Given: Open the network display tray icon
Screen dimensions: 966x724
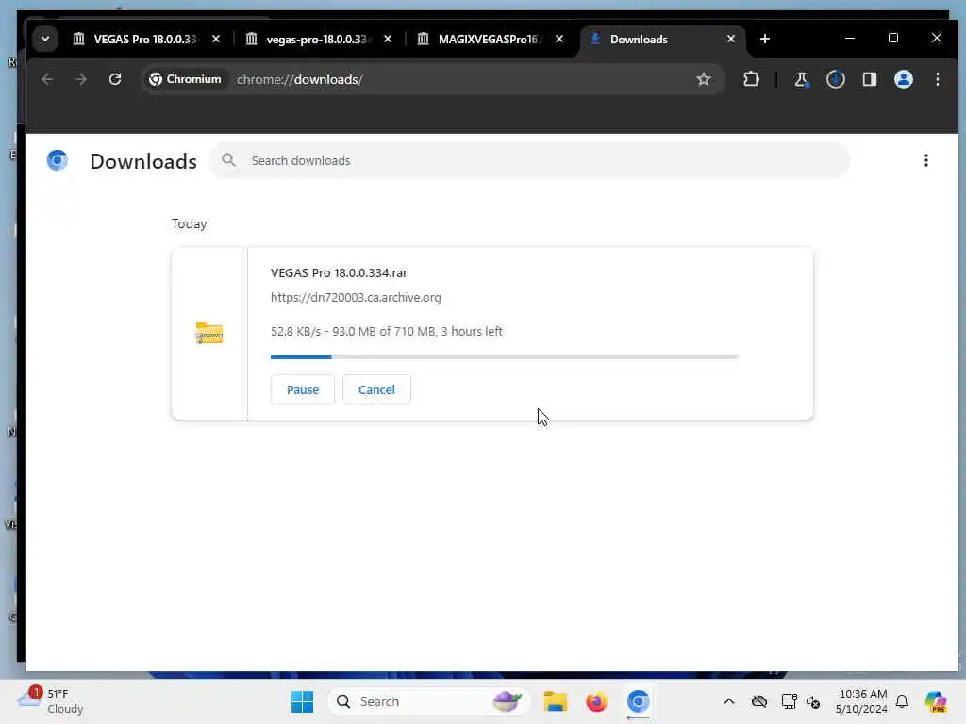Looking at the screenshot, I should [789, 701].
